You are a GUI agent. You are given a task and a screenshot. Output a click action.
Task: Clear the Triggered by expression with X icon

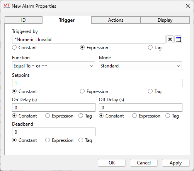click(x=170, y=39)
